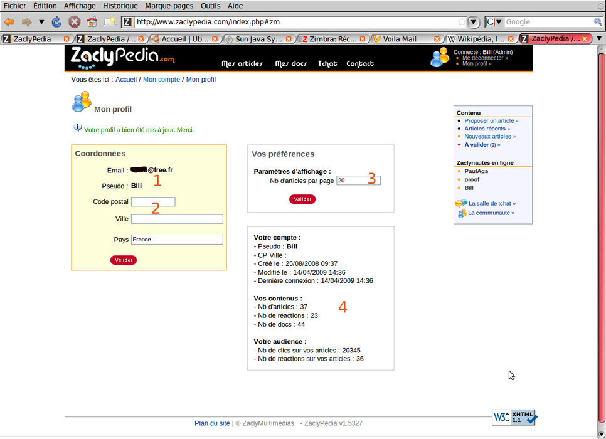Open the history dropdown next to forward arrow

tap(41, 22)
